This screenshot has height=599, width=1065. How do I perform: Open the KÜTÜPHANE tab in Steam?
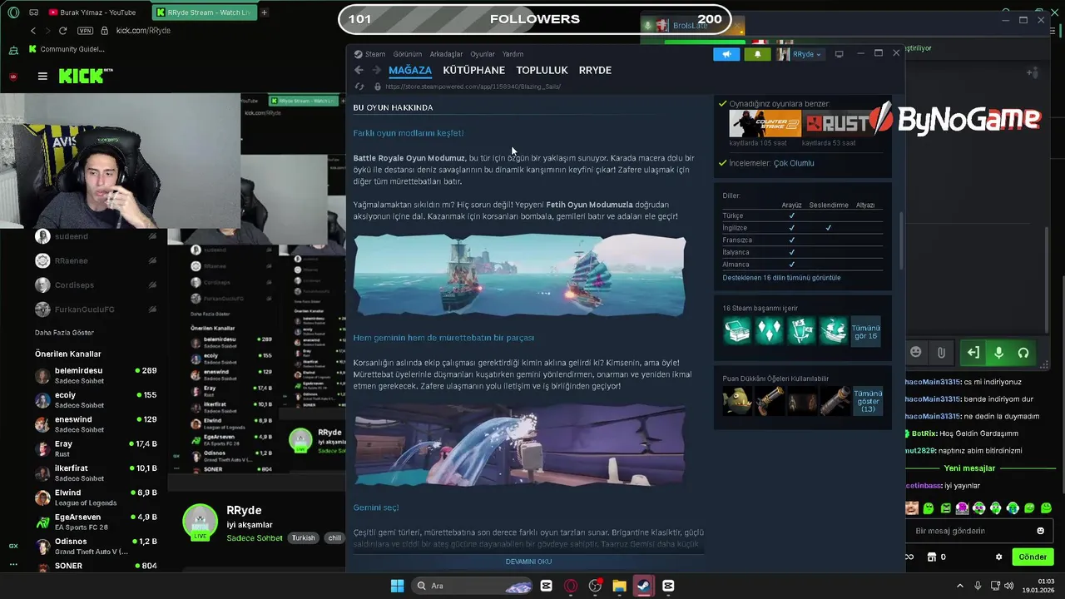(473, 71)
